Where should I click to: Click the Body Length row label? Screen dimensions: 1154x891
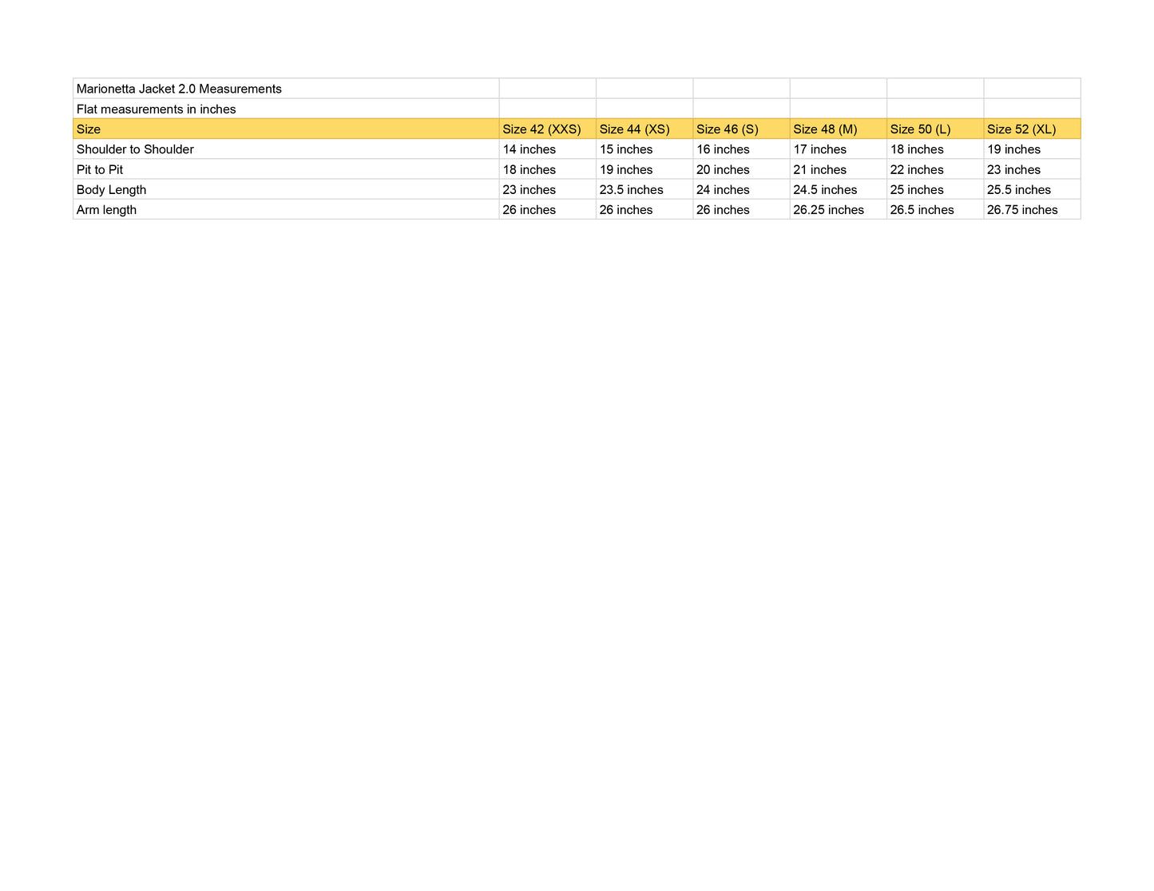click(x=111, y=190)
